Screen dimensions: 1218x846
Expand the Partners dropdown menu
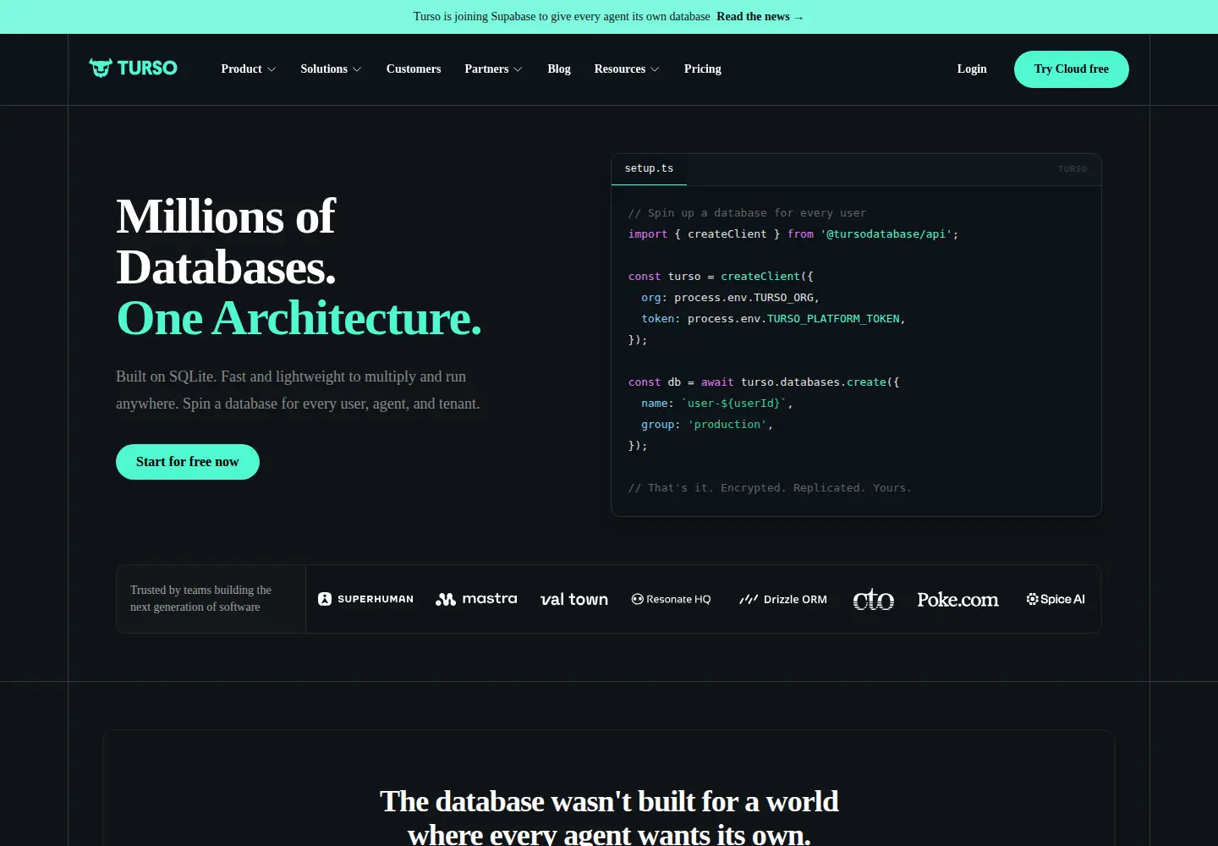click(493, 69)
